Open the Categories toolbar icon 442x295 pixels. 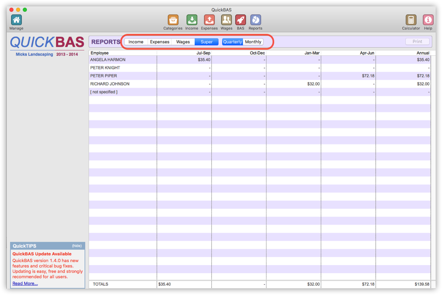pos(173,20)
